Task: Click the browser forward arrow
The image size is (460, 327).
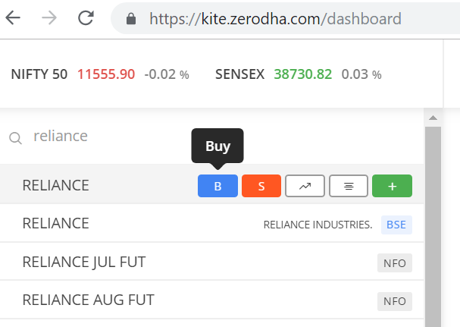Action: pyautogui.click(x=49, y=18)
